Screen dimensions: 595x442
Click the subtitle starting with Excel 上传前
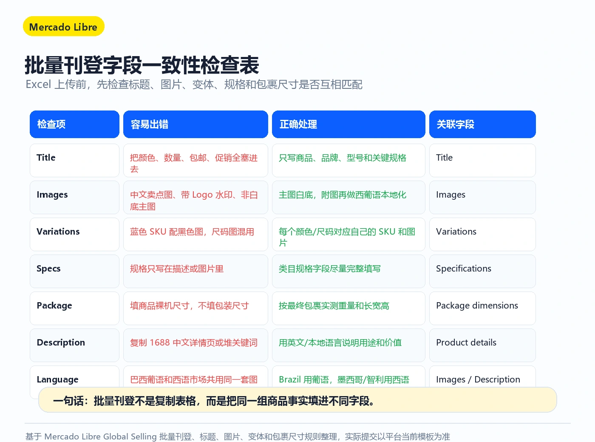(194, 85)
